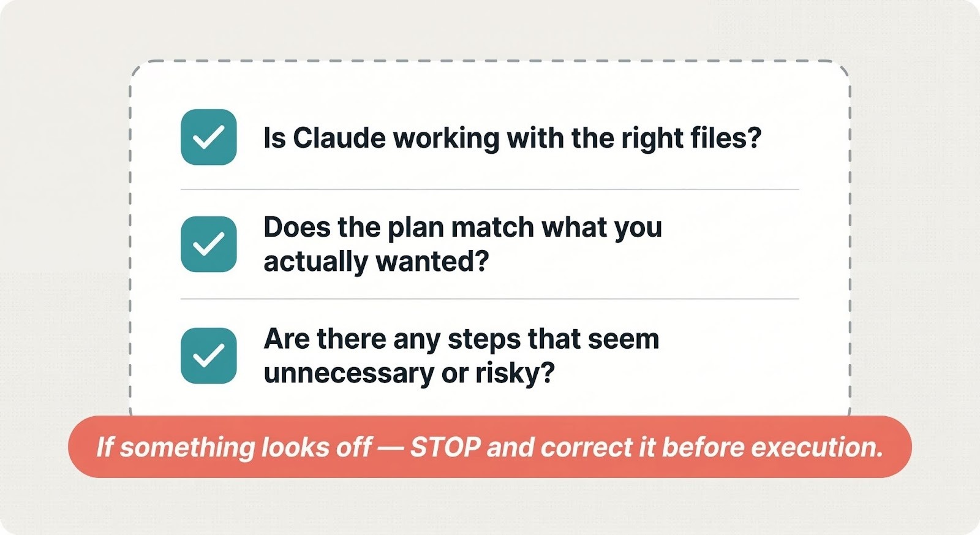The width and height of the screenshot is (980, 535).
Task: Click 'If something' at the banner start
Action: 175,447
